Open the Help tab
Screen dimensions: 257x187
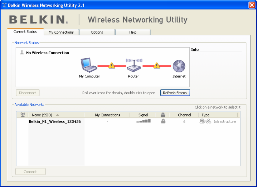[x=133, y=32]
